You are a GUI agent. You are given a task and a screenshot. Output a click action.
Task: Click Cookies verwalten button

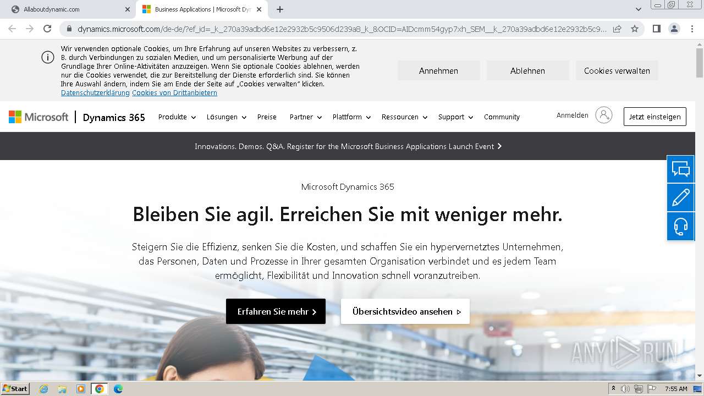(x=617, y=70)
